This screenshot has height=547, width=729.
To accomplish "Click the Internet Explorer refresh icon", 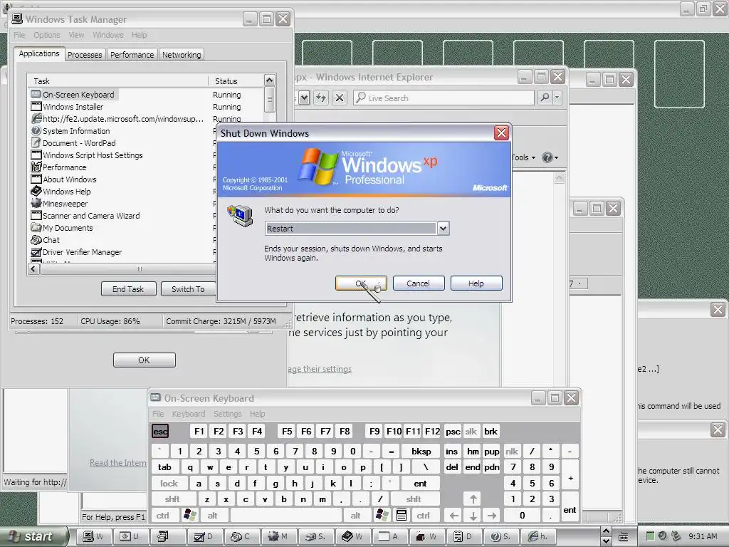I will pos(321,98).
